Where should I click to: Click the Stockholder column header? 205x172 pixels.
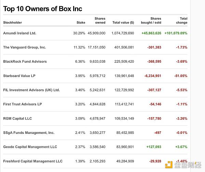tap(12, 23)
